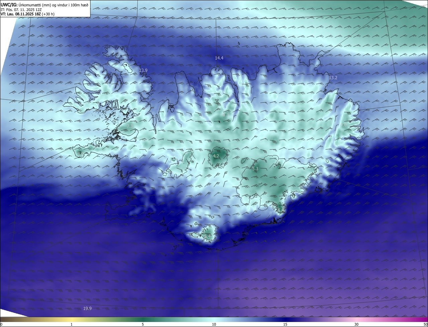Screen dimensions: 428x327
Task: Click the color scale tick labeled 5
Action: coord(143,324)
